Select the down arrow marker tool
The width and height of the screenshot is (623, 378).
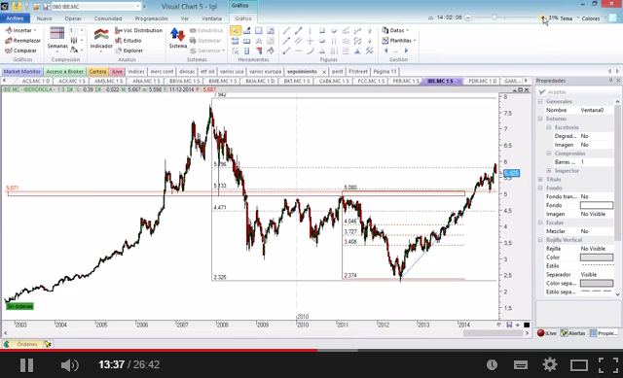tap(369, 41)
